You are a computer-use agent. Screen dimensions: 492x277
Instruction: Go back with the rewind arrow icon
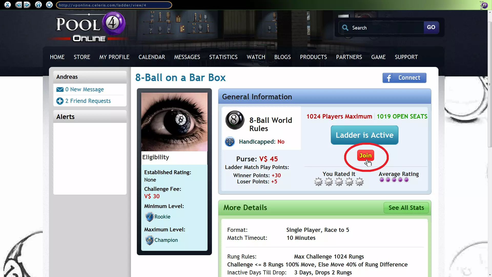[18, 5]
